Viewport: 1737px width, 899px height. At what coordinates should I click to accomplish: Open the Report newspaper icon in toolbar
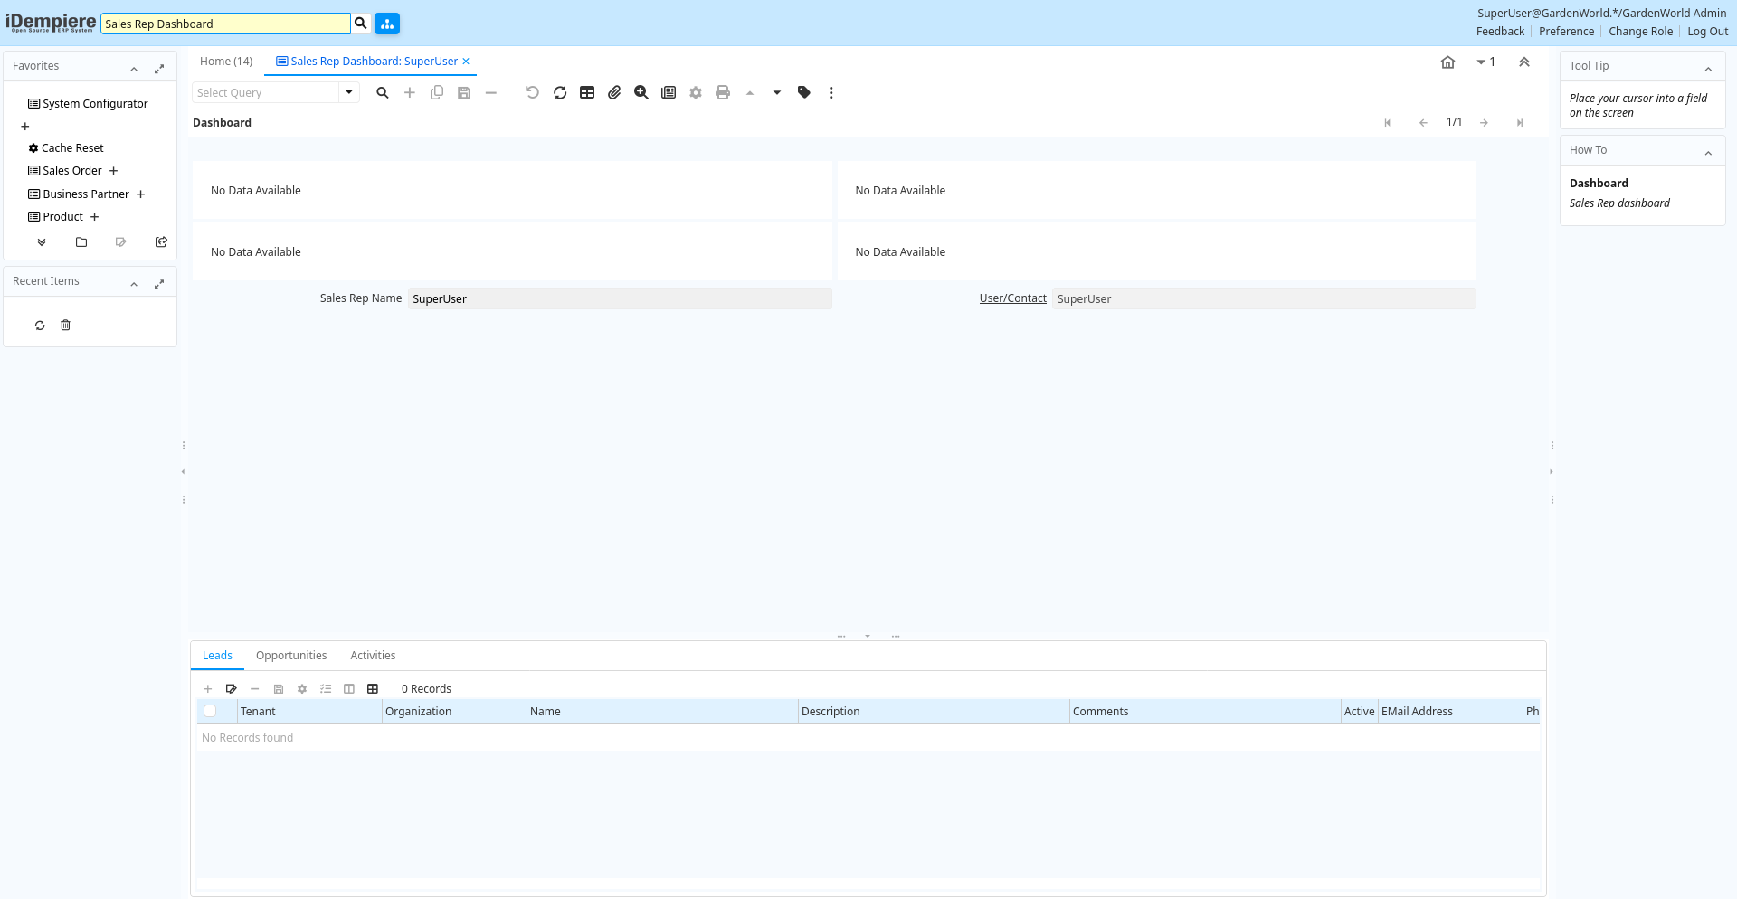669,92
